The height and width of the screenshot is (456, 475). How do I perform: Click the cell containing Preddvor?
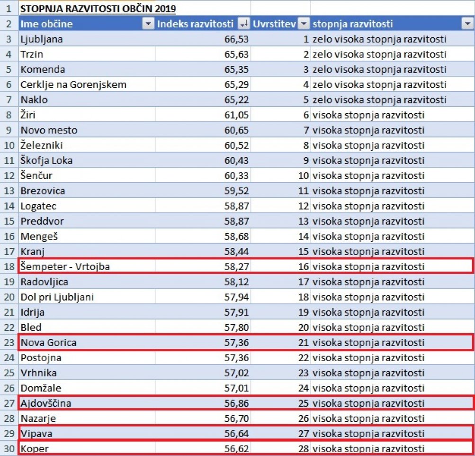tap(87, 221)
